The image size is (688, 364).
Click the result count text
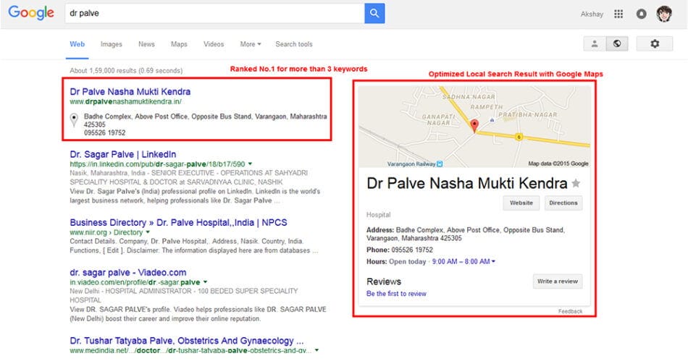click(126, 71)
